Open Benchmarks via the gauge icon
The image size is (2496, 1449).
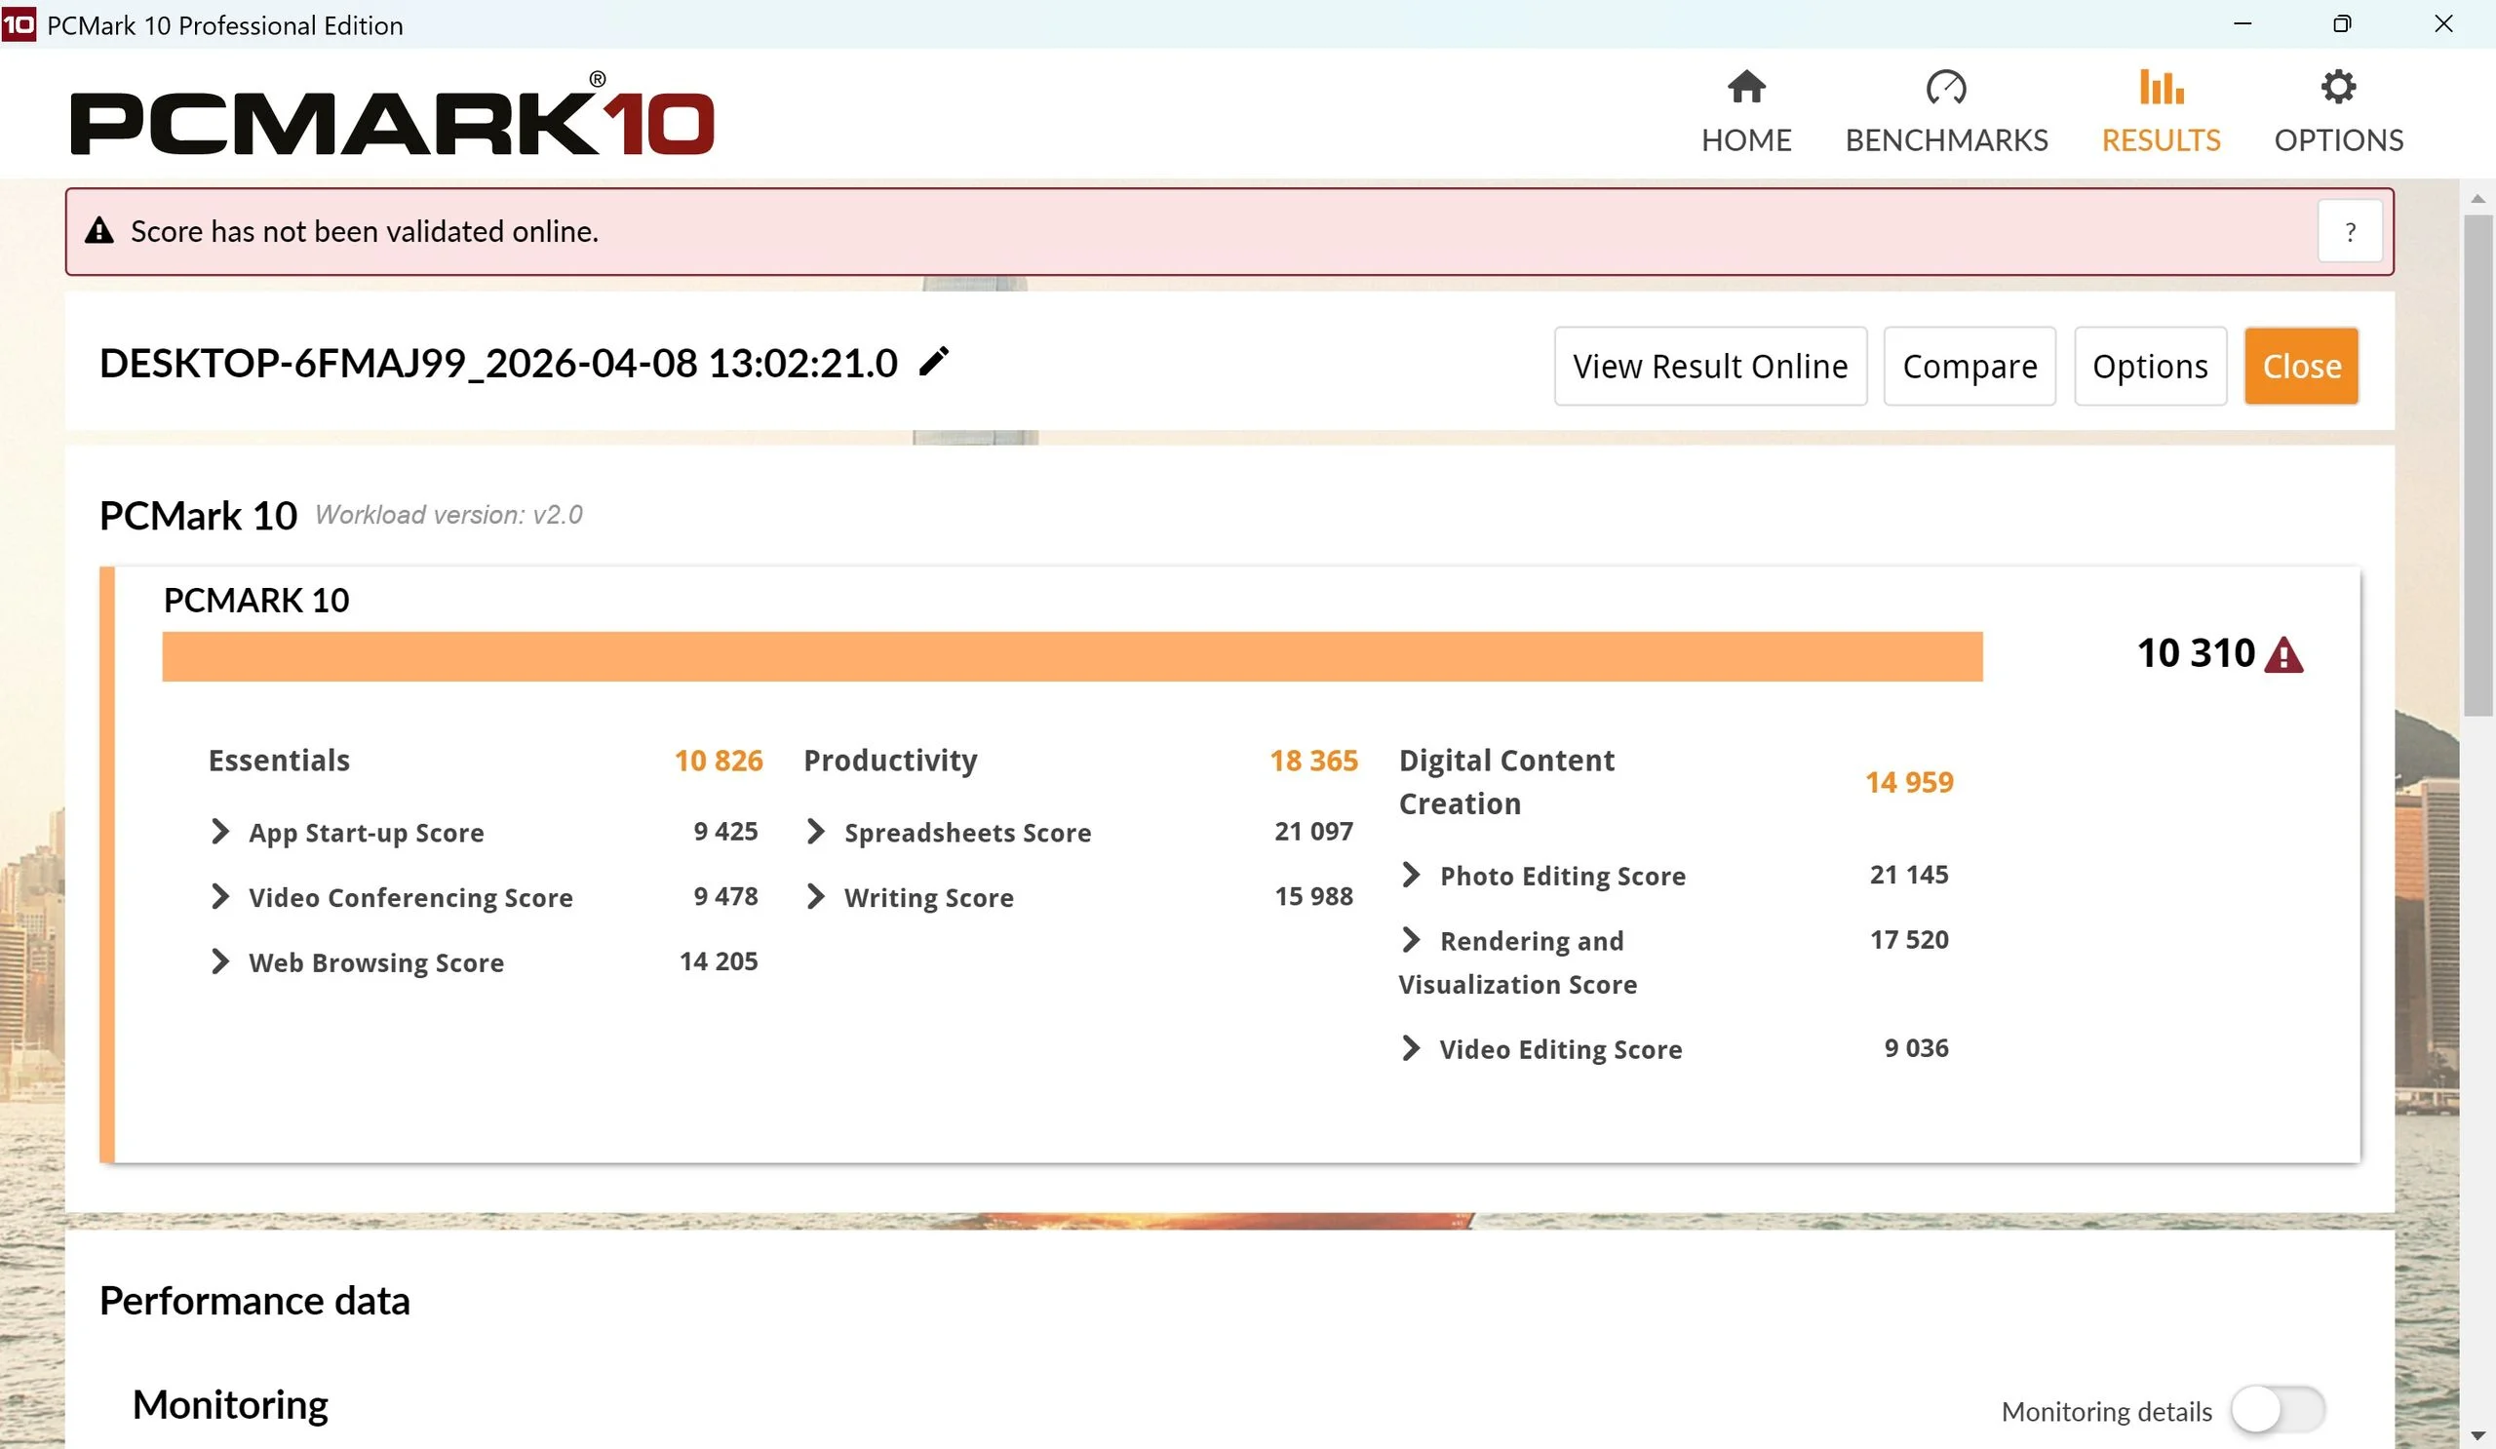1945,87
